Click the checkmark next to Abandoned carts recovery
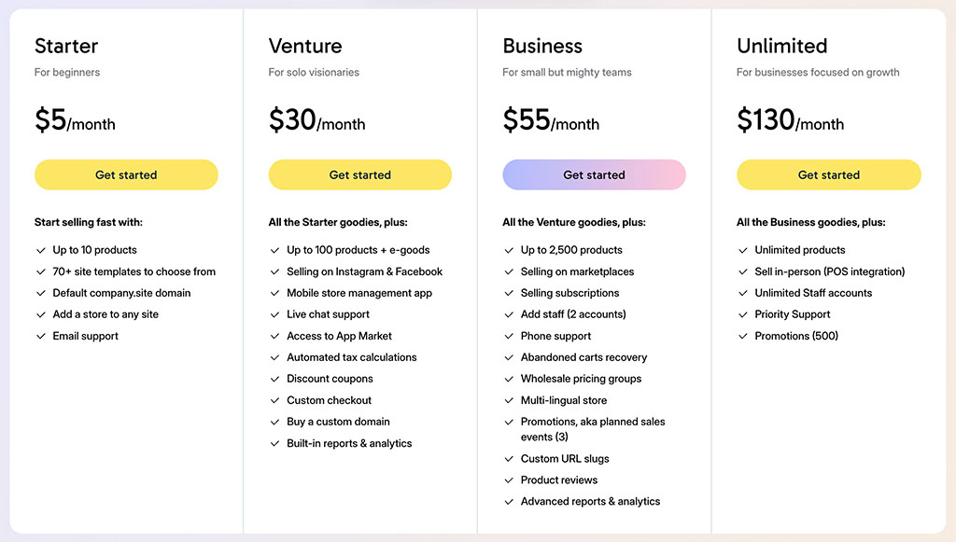 tap(507, 357)
